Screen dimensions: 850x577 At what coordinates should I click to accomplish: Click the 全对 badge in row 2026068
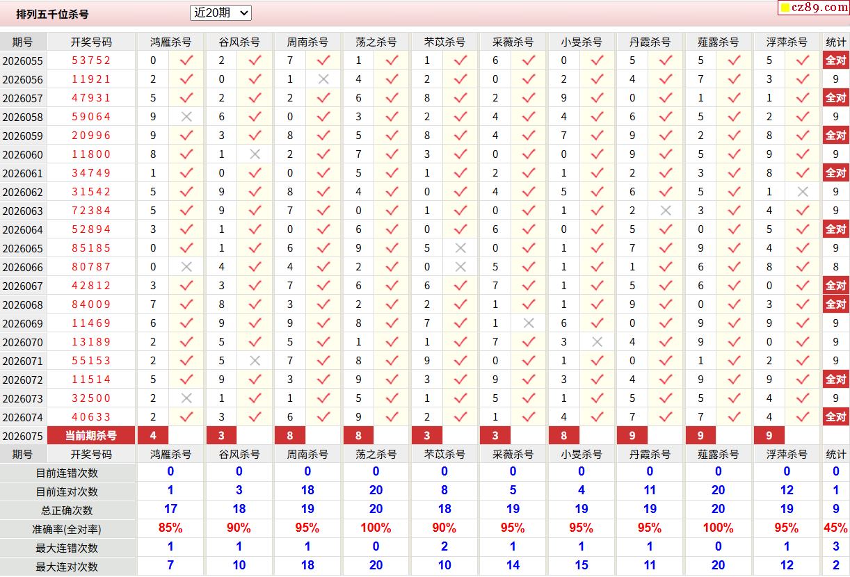click(x=835, y=304)
